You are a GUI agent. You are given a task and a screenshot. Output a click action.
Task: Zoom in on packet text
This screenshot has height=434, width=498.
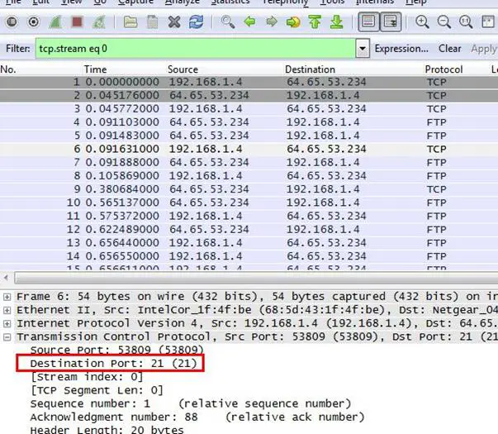pyautogui.click(x=422, y=21)
